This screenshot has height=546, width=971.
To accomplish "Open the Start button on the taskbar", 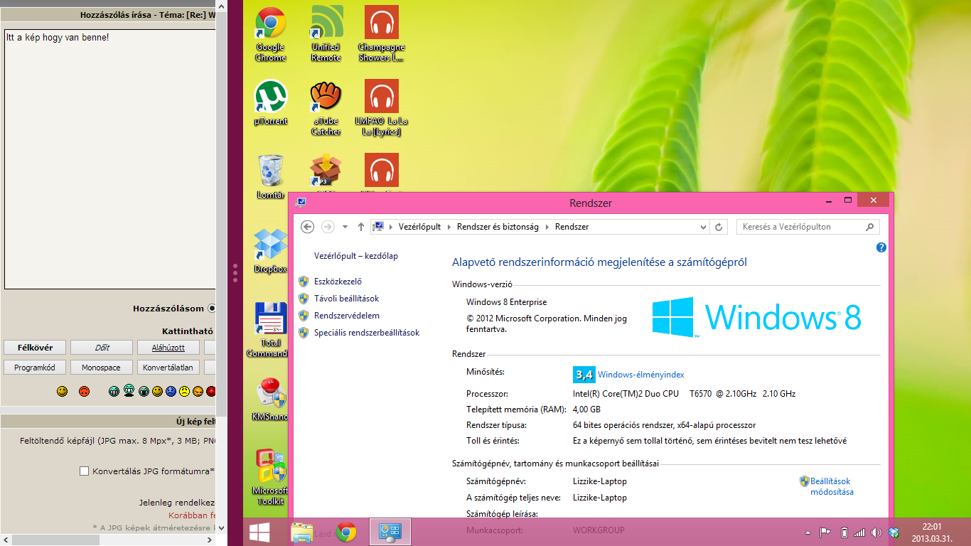I will [x=259, y=532].
